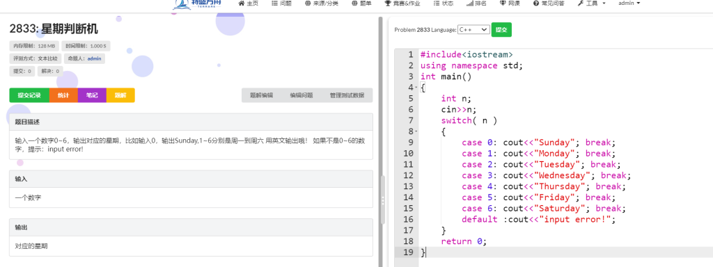Click the text 一个数字
This screenshot has width=713, height=267.
29,197
